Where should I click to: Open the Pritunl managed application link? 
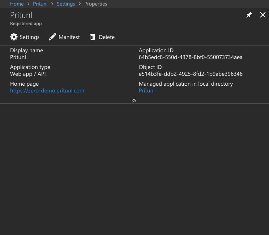click(147, 91)
